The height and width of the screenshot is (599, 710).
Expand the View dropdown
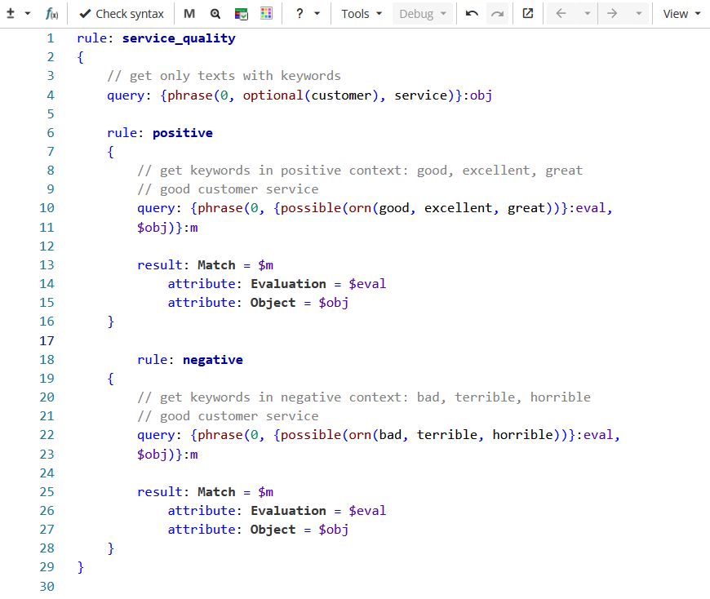pyautogui.click(x=680, y=14)
